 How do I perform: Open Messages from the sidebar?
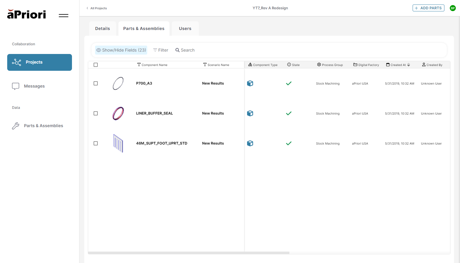(34, 86)
